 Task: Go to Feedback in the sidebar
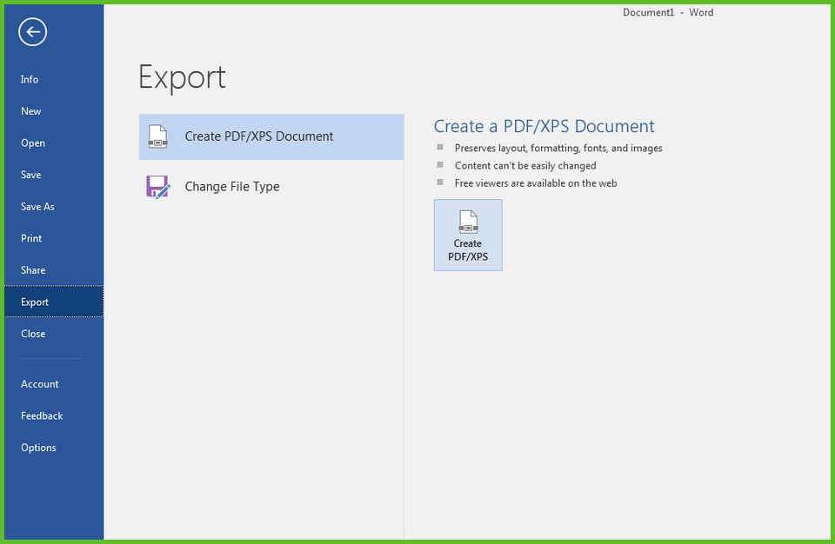42,416
